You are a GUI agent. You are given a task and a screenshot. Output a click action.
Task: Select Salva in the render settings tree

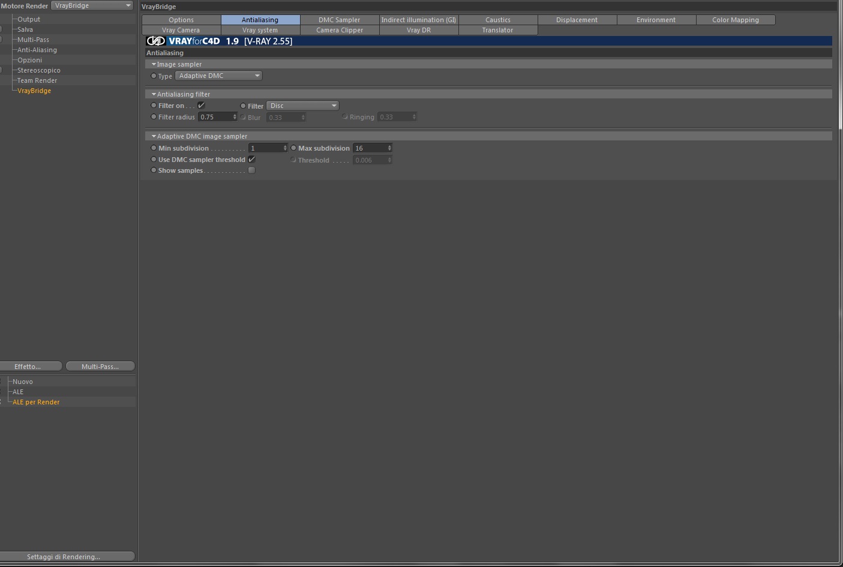[x=25, y=29]
